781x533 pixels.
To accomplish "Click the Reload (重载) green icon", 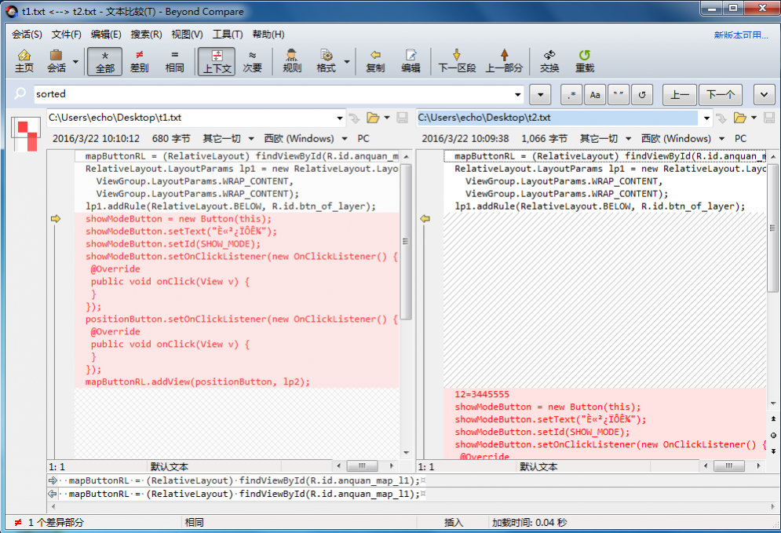I will click(x=585, y=60).
